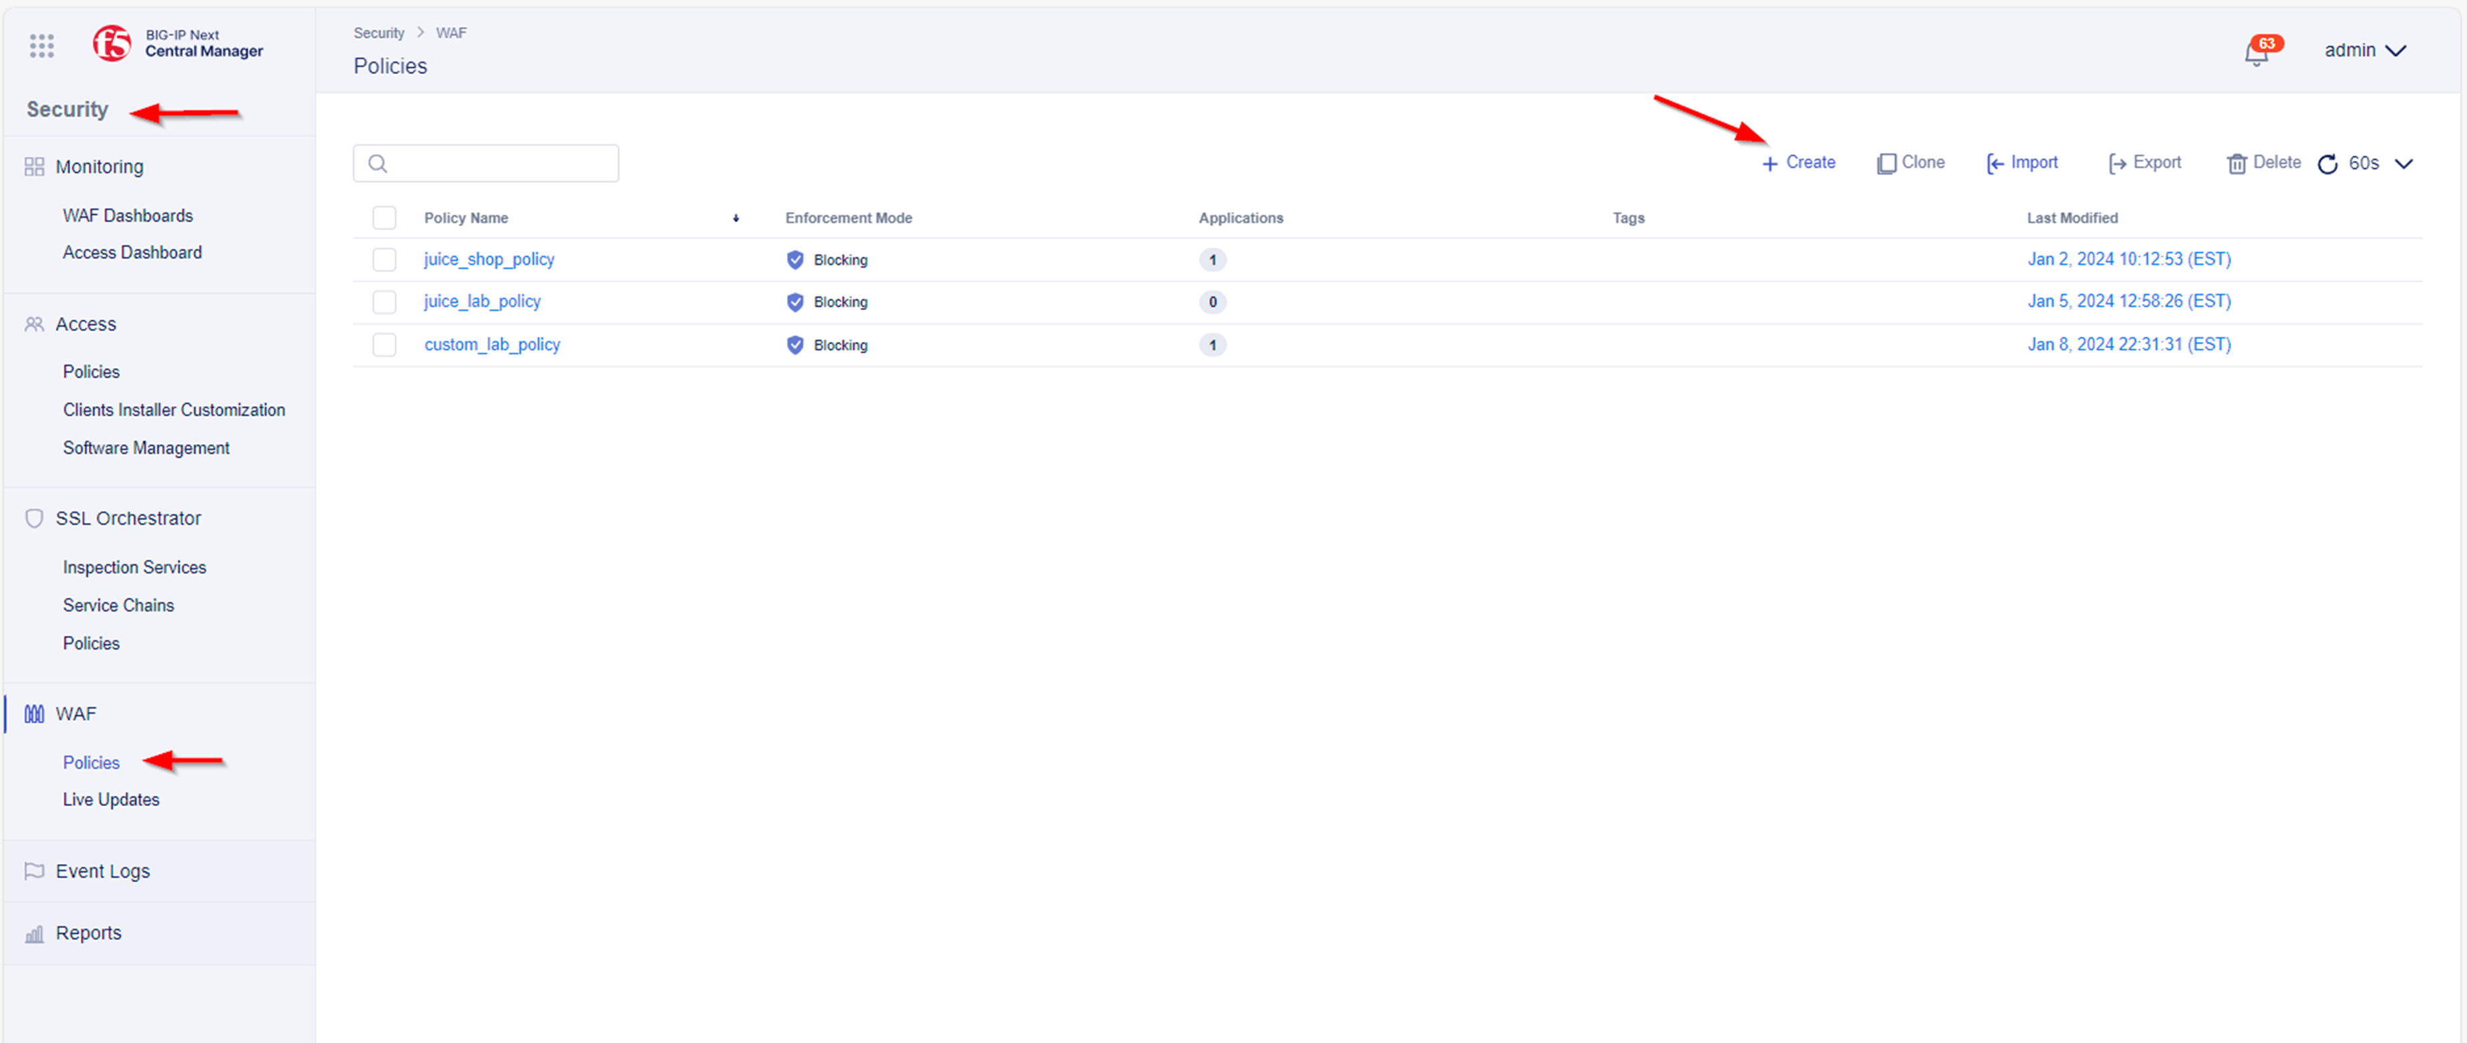Click the Monitoring section icon

click(x=35, y=166)
